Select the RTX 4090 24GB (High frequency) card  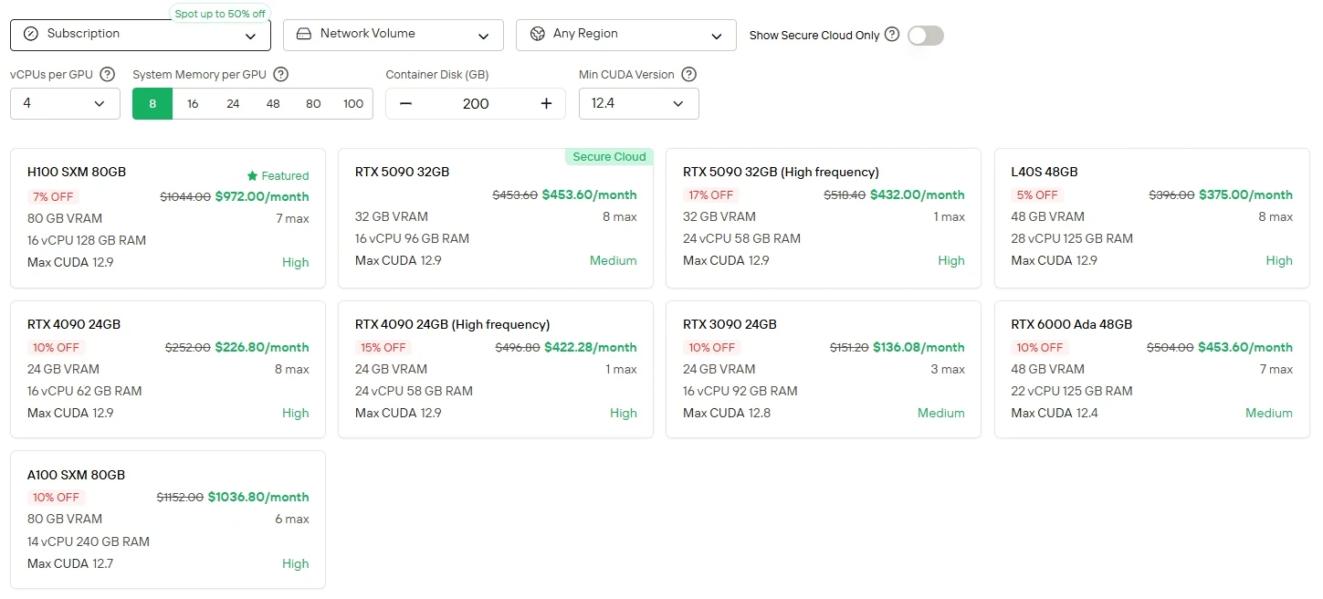click(496, 369)
